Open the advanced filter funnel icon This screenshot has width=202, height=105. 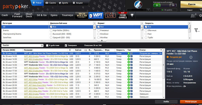click(197, 30)
